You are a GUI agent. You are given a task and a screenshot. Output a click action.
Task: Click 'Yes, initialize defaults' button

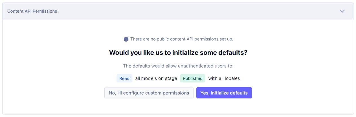click(224, 93)
